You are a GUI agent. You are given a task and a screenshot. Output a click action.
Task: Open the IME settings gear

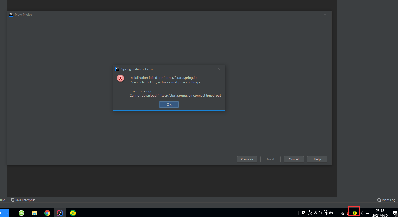(331, 213)
